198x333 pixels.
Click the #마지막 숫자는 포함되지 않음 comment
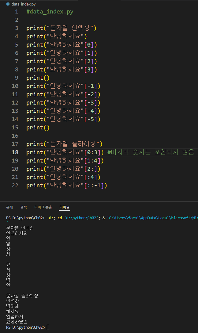click(151, 152)
